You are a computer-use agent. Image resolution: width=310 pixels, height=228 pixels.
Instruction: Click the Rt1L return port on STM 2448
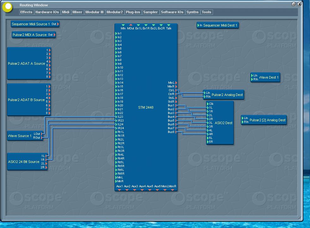coord(116,132)
